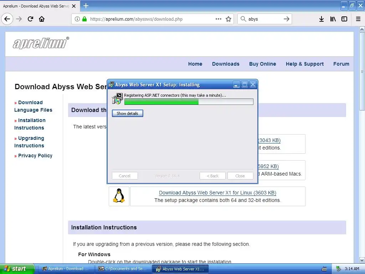Submit the search with the arrow button

[x=287, y=19]
